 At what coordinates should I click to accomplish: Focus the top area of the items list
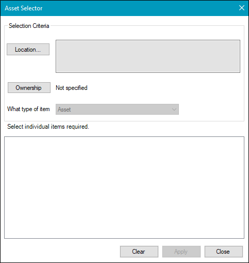pyautogui.click(x=124, y=143)
